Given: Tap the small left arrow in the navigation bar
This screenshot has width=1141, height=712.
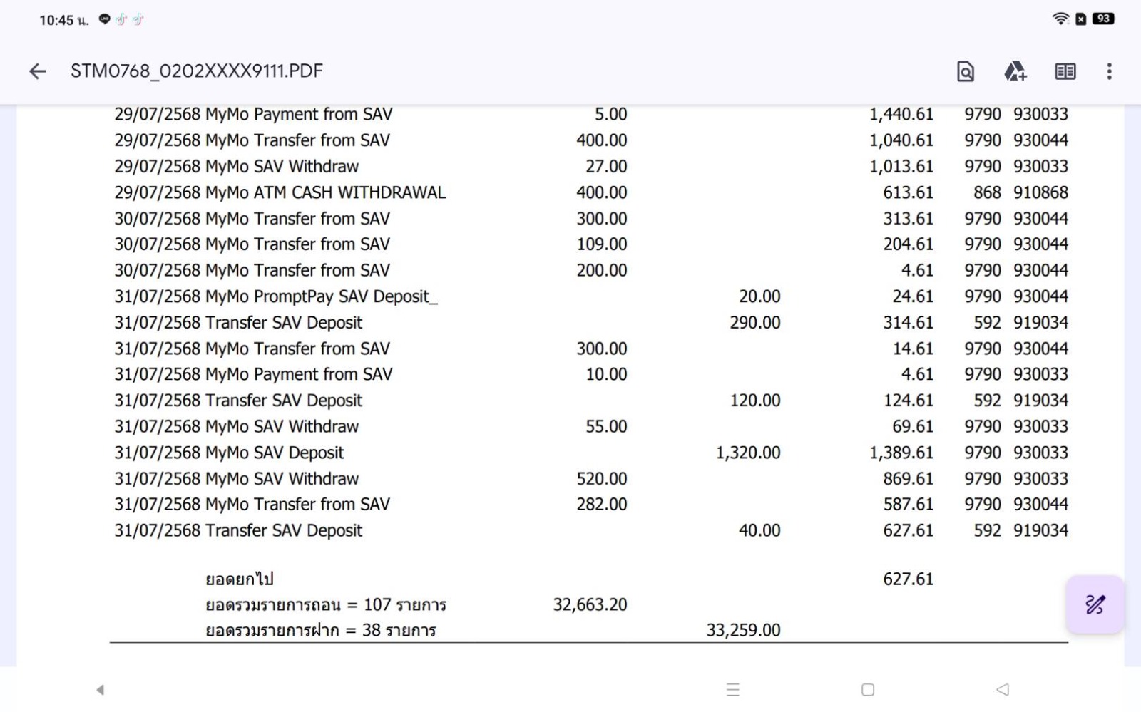Looking at the screenshot, I should pos(101,689).
